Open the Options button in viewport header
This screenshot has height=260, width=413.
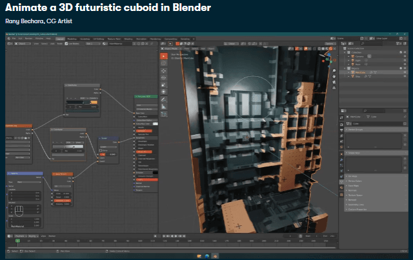pos(330,44)
